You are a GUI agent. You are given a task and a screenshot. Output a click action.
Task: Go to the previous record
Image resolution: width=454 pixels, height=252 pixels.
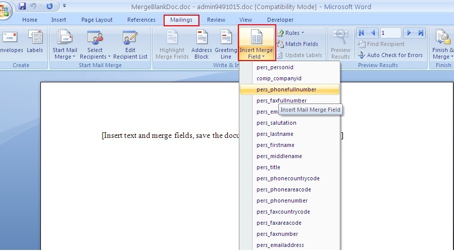click(x=373, y=33)
